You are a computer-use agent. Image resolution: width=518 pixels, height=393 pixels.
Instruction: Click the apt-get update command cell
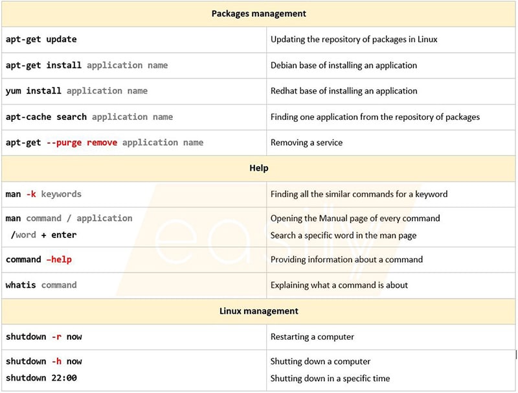click(x=40, y=40)
